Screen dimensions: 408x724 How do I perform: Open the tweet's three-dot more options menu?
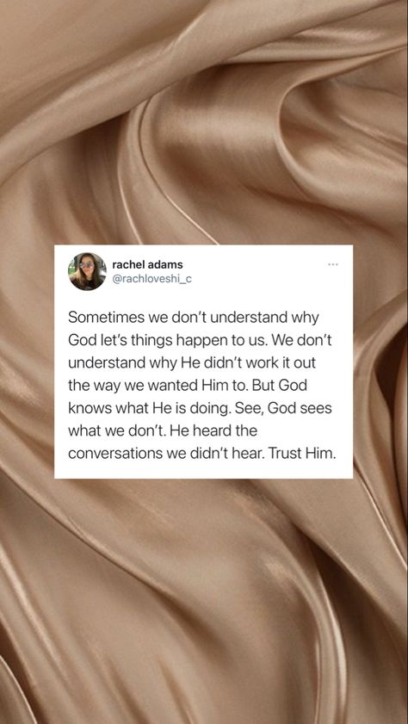click(x=333, y=264)
